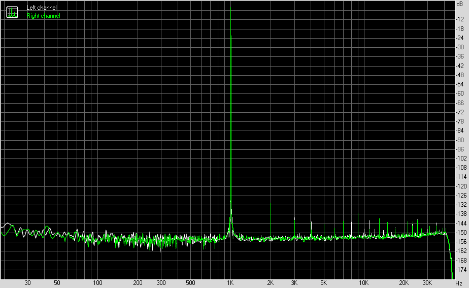Click the '-162' dB scale label
The width and height of the screenshot is (469, 288).
[x=461, y=251]
